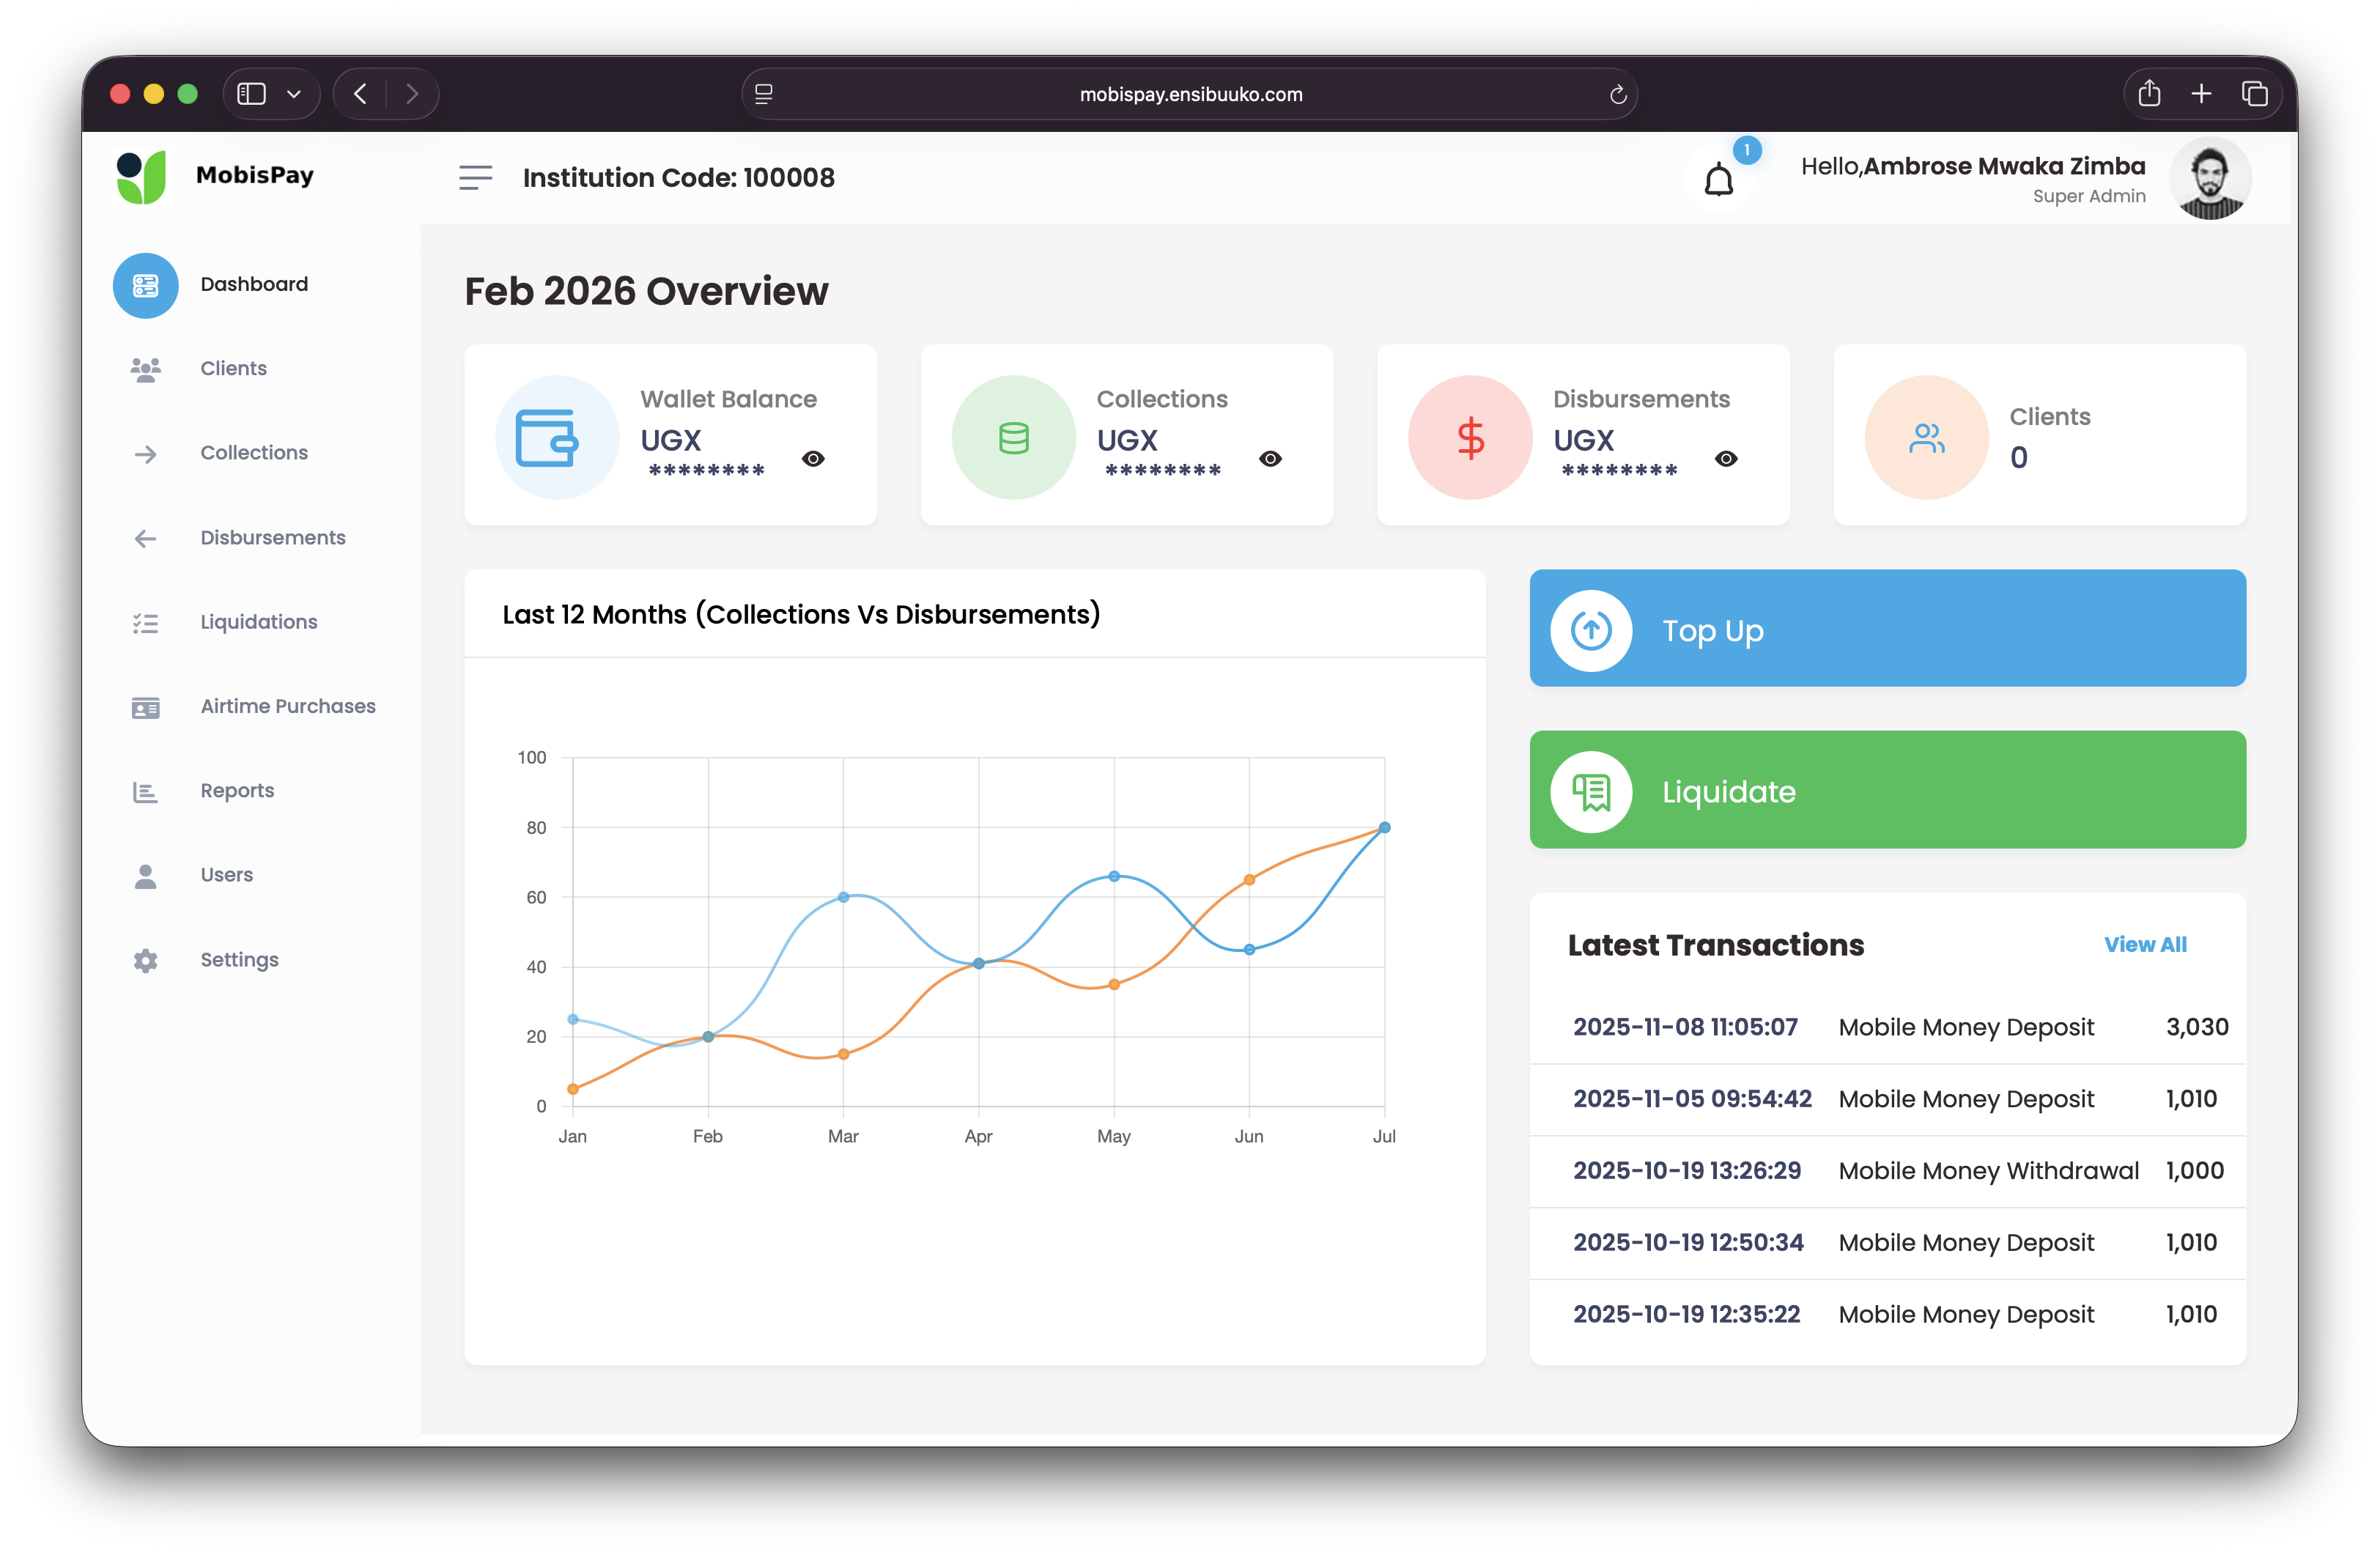The width and height of the screenshot is (2380, 1555).
Task: Click the Settings gear icon in sidebar
Action: (x=146, y=960)
